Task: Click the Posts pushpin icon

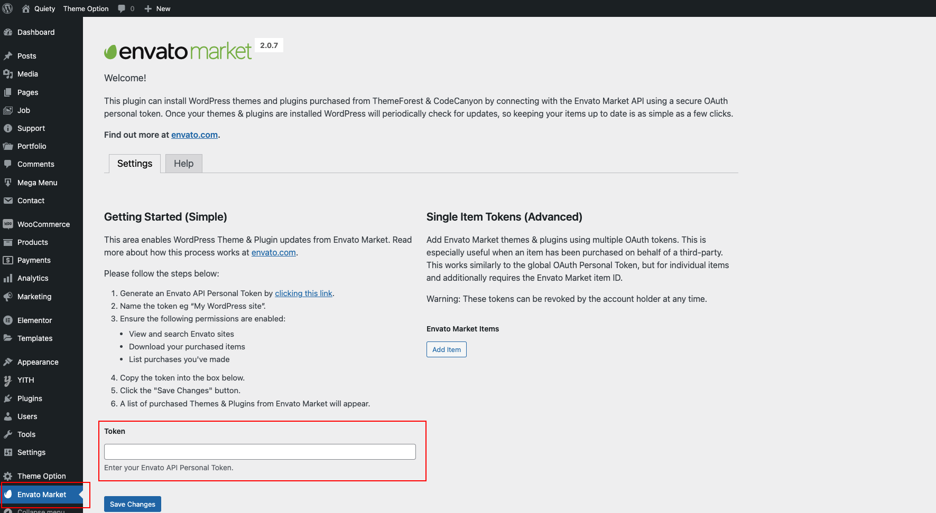Action: pyautogui.click(x=8, y=56)
